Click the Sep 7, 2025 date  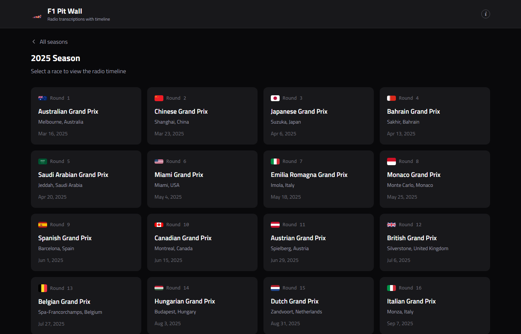click(x=400, y=324)
